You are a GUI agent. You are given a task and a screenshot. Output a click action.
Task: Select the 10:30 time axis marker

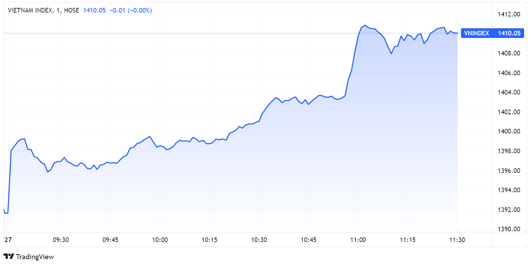pos(259,240)
